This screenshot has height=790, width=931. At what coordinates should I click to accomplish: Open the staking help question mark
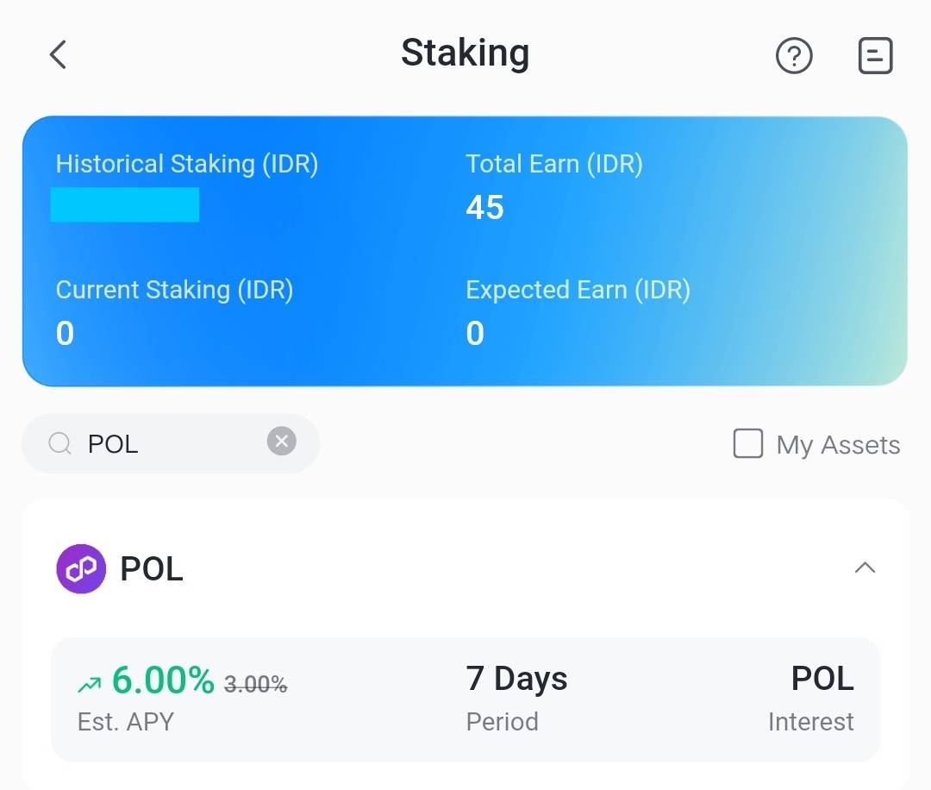[x=794, y=57]
